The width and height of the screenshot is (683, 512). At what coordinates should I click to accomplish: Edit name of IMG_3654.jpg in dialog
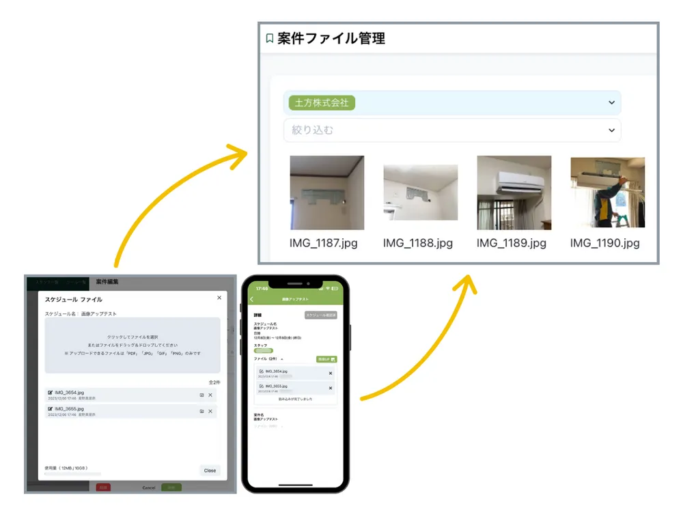tap(50, 393)
